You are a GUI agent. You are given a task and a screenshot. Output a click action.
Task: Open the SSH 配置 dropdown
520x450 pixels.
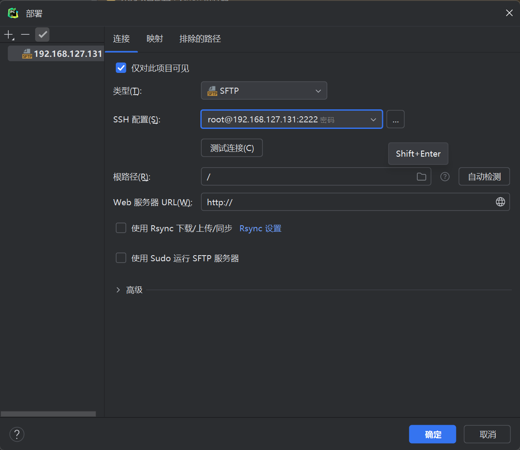click(373, 119)
